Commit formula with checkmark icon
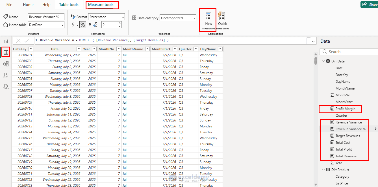 tap(27, 41)
